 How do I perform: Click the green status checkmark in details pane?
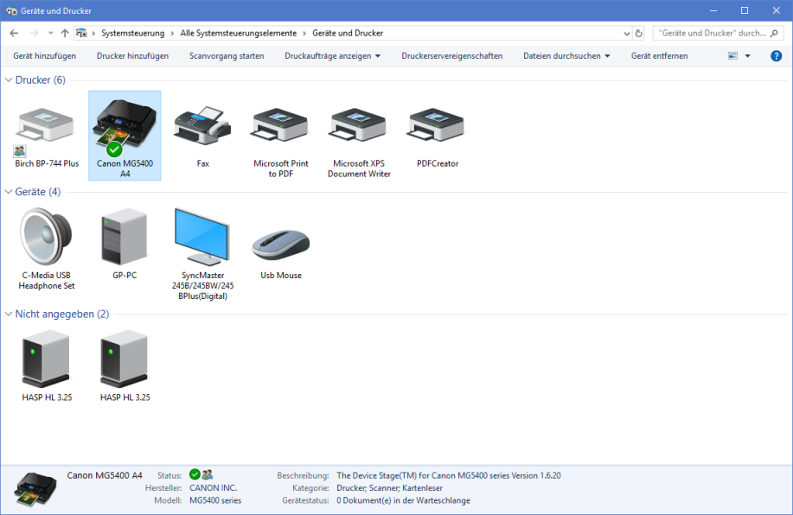coord(195,474)
